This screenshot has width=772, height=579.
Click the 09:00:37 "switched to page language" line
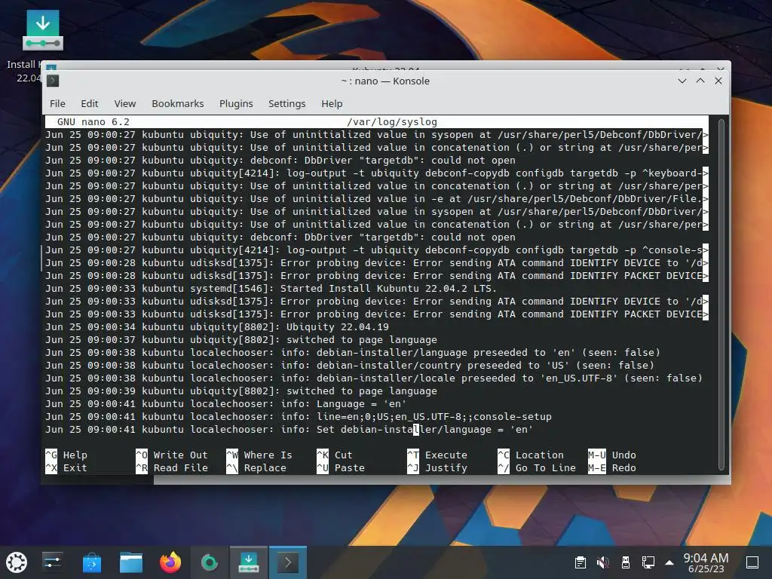coord(241,340)
